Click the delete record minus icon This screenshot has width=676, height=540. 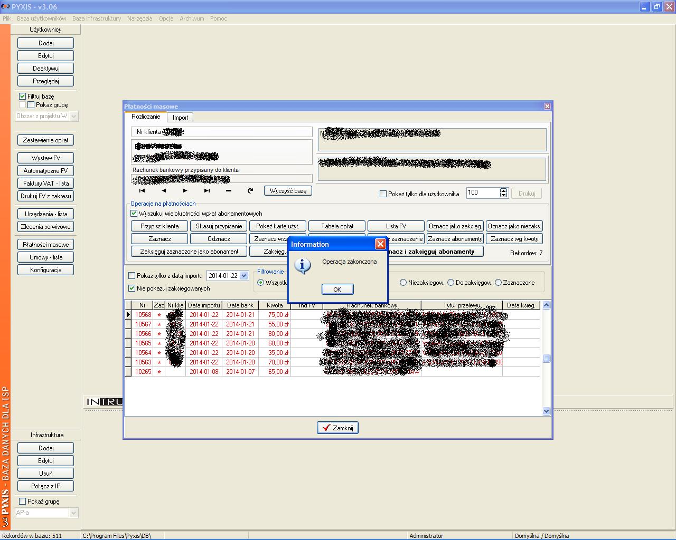point(228,191)
